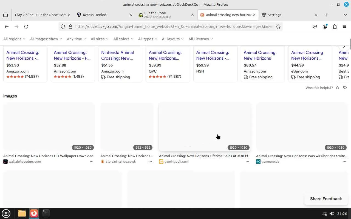Click the Images section heading

[x=10, y=96]
